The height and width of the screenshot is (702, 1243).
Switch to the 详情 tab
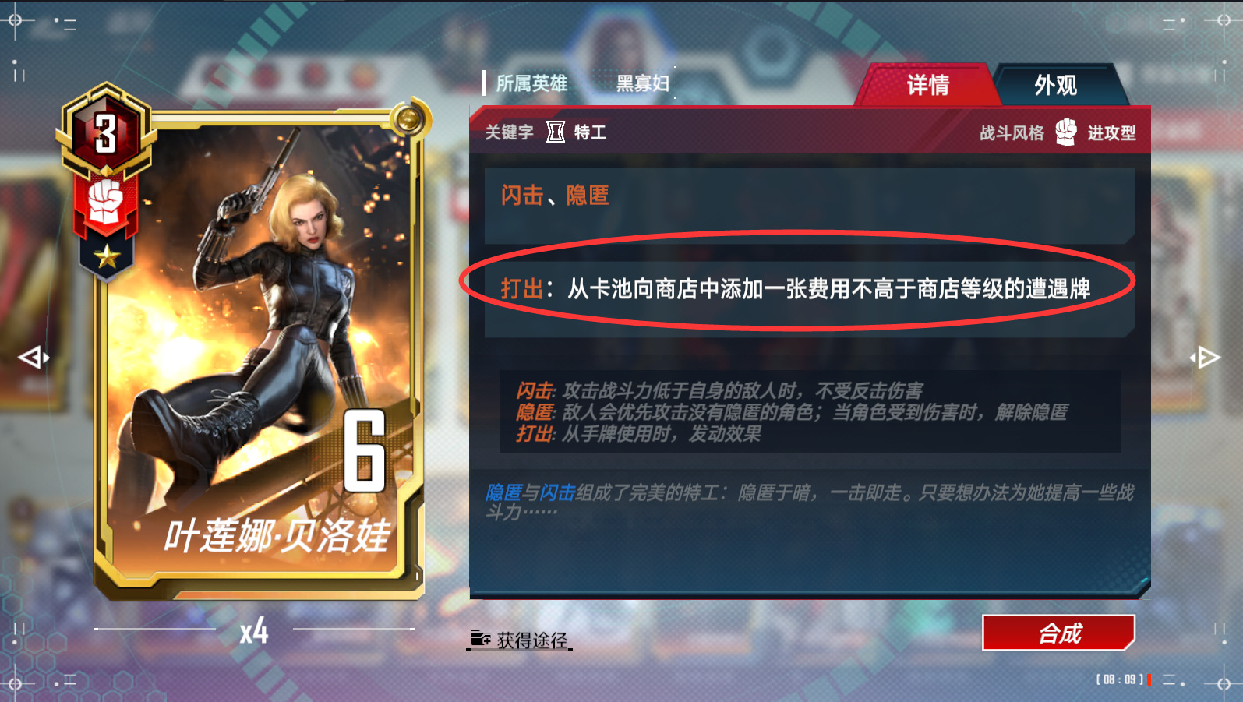(927, 85)
